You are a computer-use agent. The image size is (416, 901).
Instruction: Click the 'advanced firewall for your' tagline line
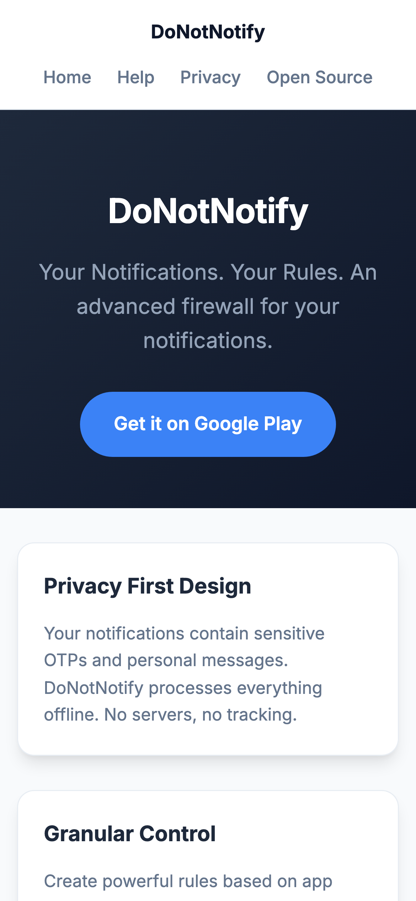208,306
